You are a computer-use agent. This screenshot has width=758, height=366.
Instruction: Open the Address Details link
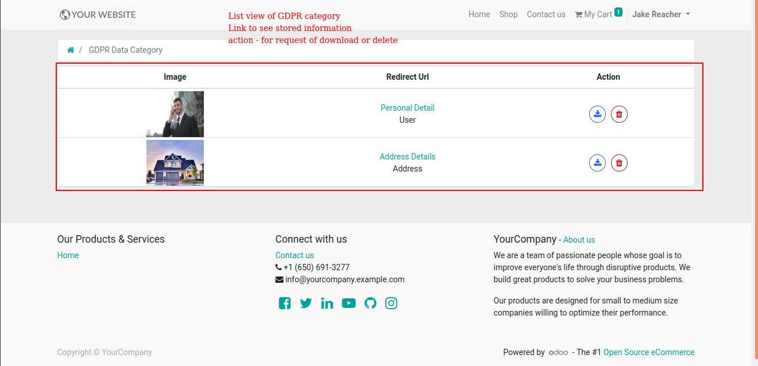point(408,157)
